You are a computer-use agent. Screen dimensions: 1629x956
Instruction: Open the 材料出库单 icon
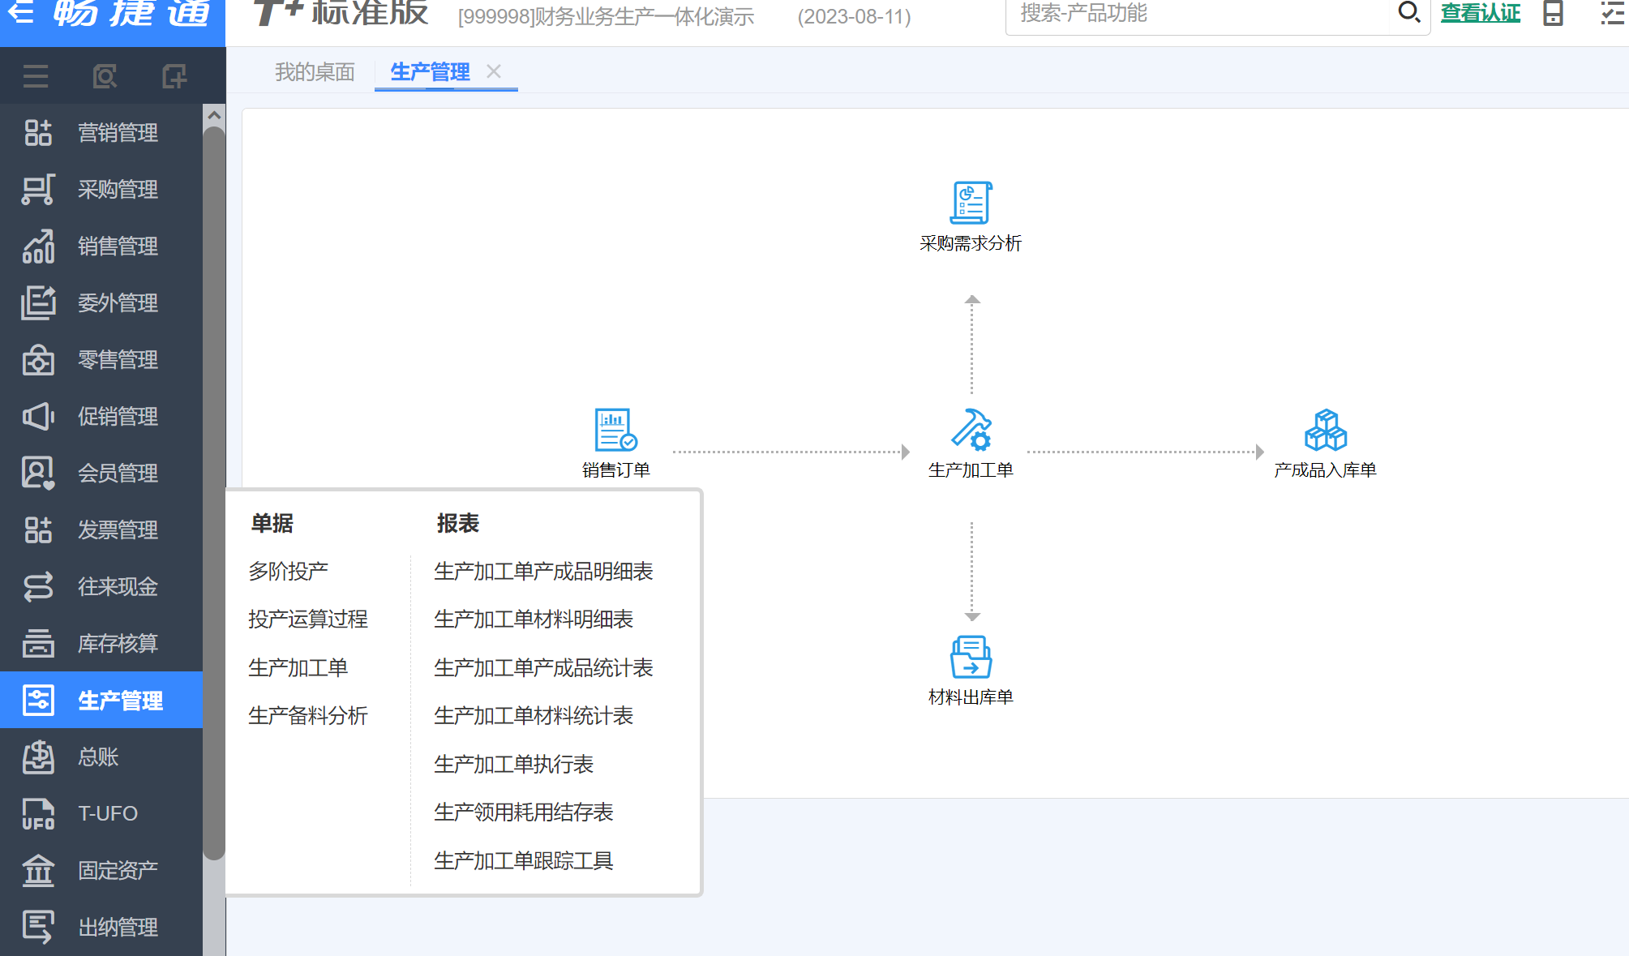(x=971, y=657)
